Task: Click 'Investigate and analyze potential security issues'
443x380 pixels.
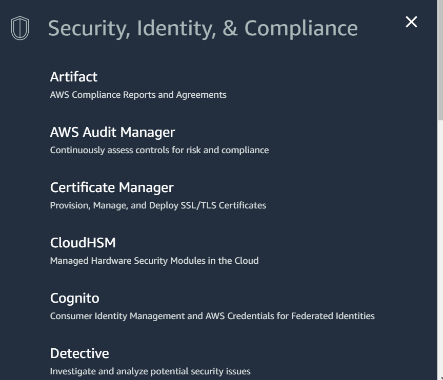Action: coord(150,371)
